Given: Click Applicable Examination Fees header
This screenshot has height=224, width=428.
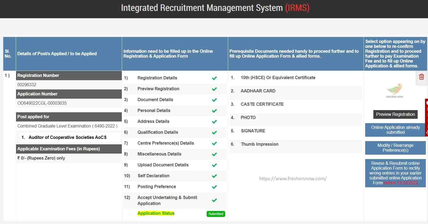Looking at the screenshot, I should (x=69, y=149).
